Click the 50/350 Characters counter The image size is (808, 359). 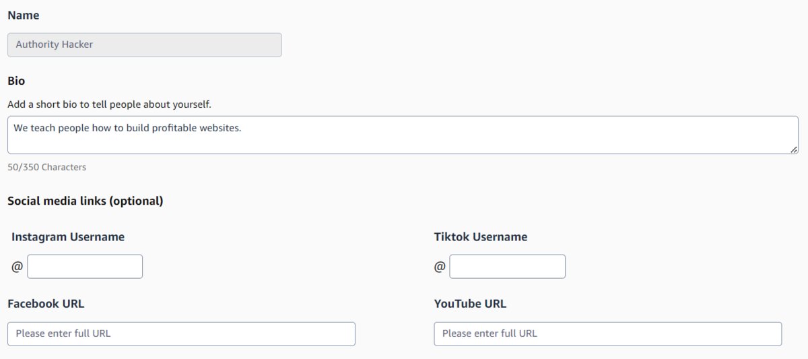pos(46,167)
